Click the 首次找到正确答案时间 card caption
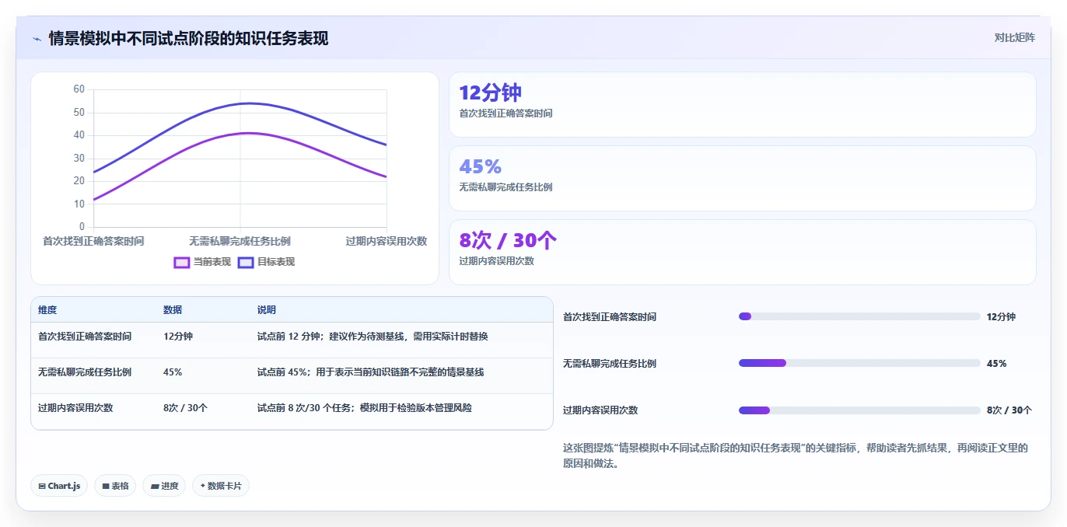The height and width of the screenshot is (527, 1067). tap(506, 113)
